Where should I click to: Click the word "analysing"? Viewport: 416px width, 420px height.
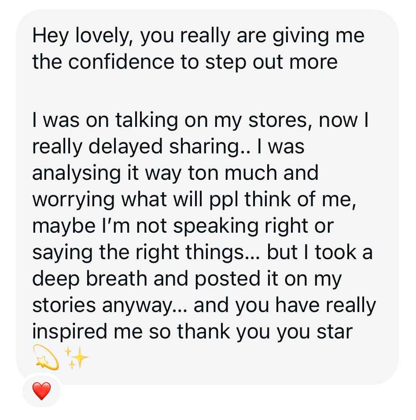(x=77, y=173)
